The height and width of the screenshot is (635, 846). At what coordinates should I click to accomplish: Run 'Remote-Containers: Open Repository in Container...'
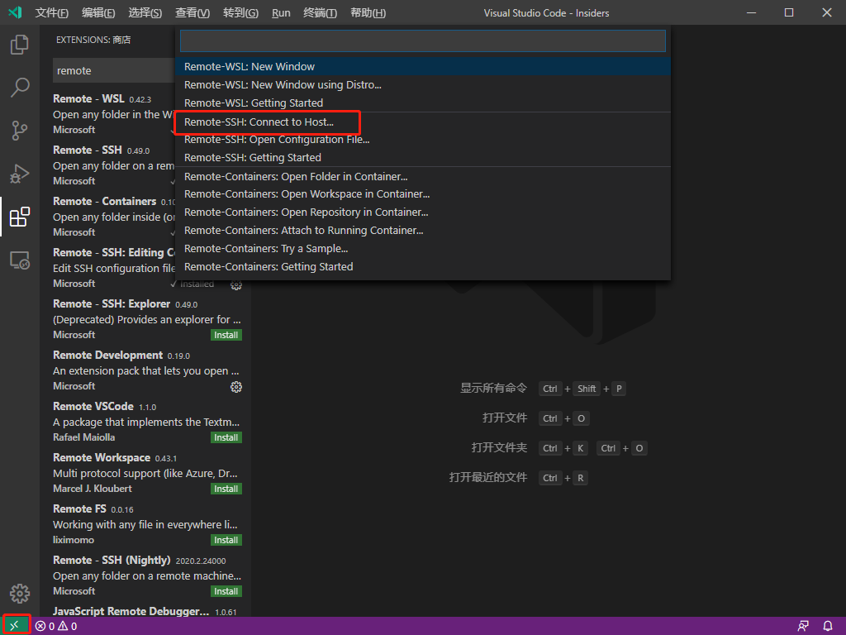[x=422, y=212]
